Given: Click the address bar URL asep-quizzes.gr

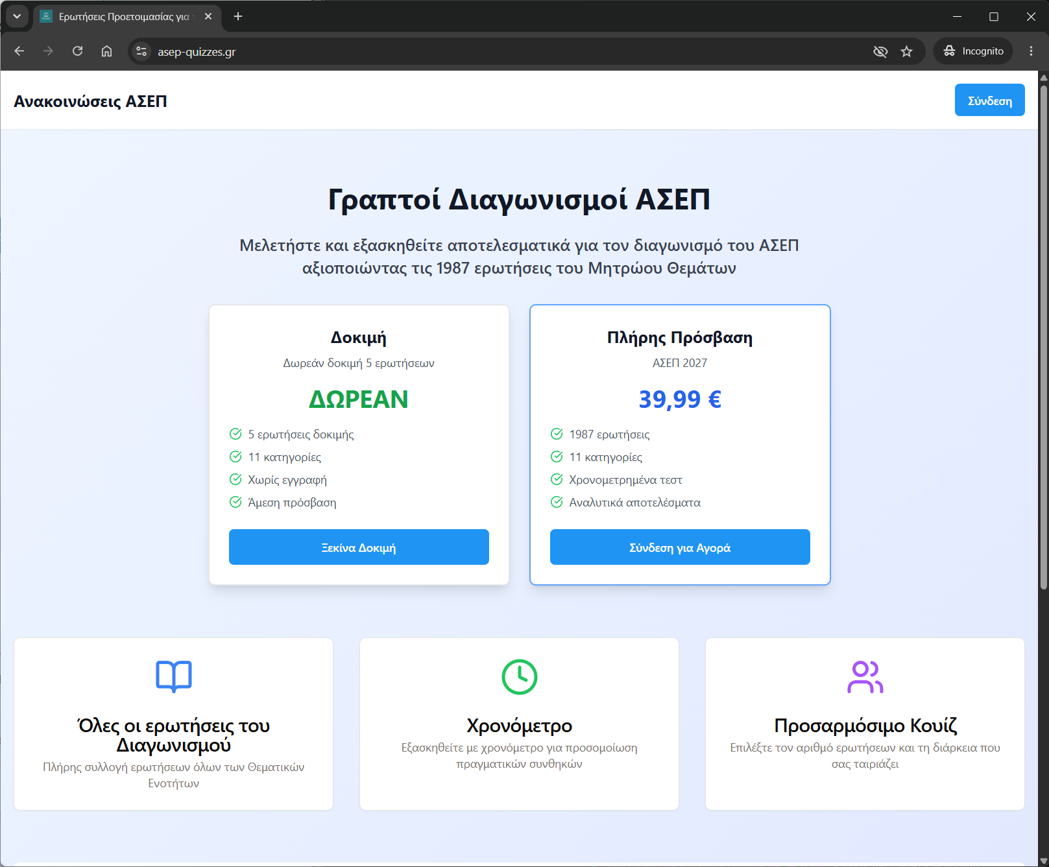Looking at the screenshot, I should (x=197, y=52).
